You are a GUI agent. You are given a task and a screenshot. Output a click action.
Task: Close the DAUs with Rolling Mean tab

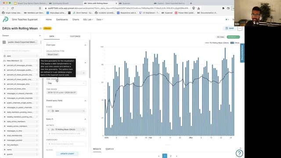(116, 3)
